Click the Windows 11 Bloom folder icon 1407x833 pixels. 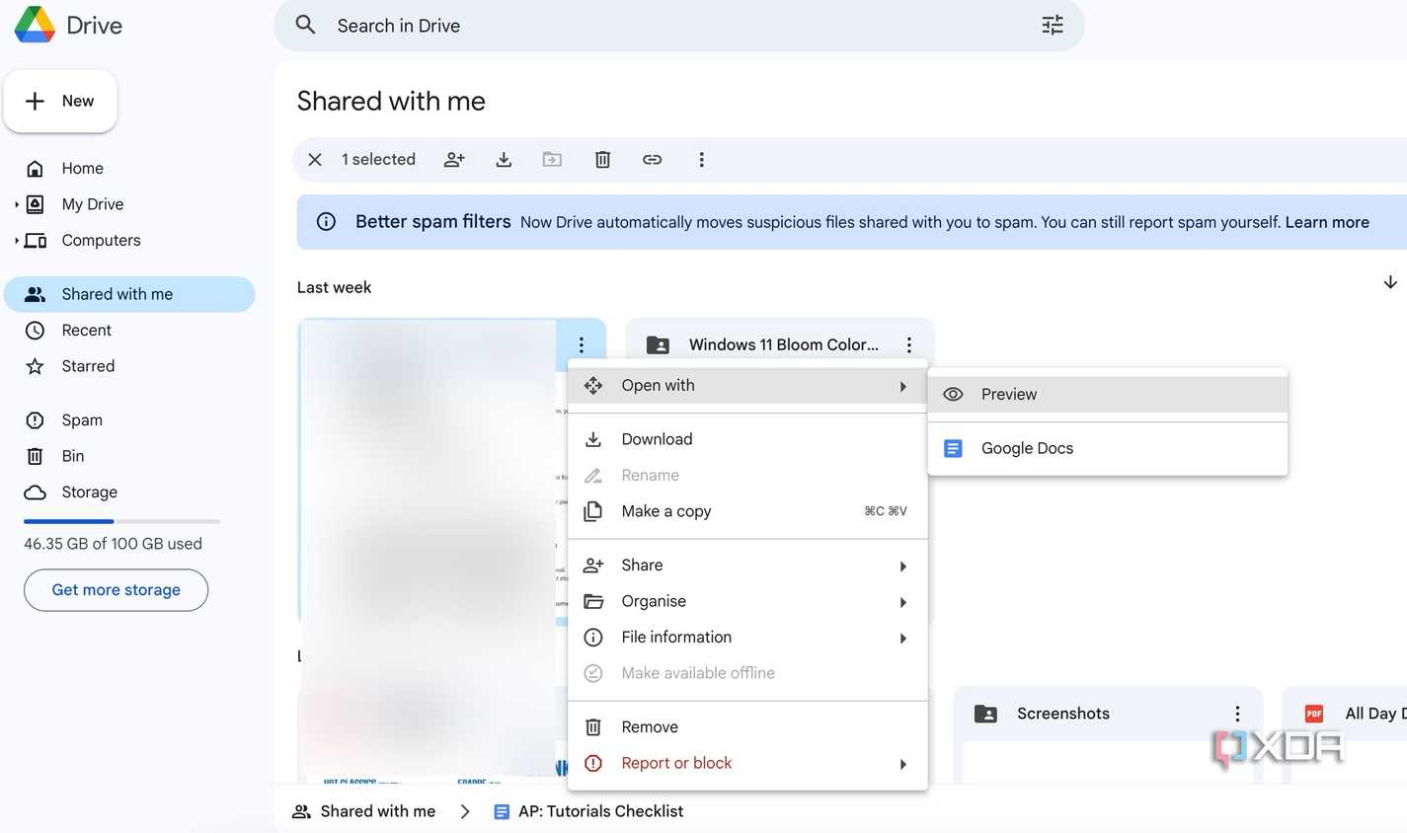pyautogui.click(x=658, y=344)
